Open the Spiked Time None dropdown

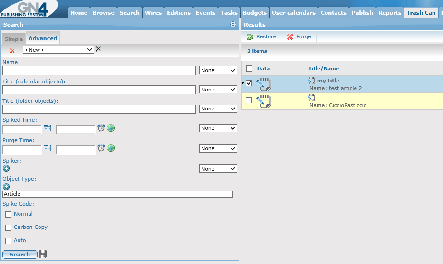pyautogui.click(x=218, y=128)
